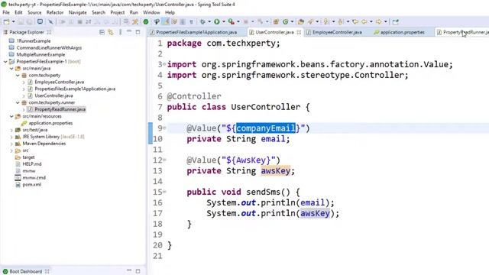Open the New file dropdown arrow
Screen dimensions: 489x275
[13, 22]
